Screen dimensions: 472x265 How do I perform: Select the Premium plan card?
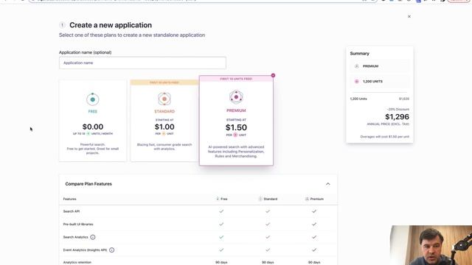236,121
